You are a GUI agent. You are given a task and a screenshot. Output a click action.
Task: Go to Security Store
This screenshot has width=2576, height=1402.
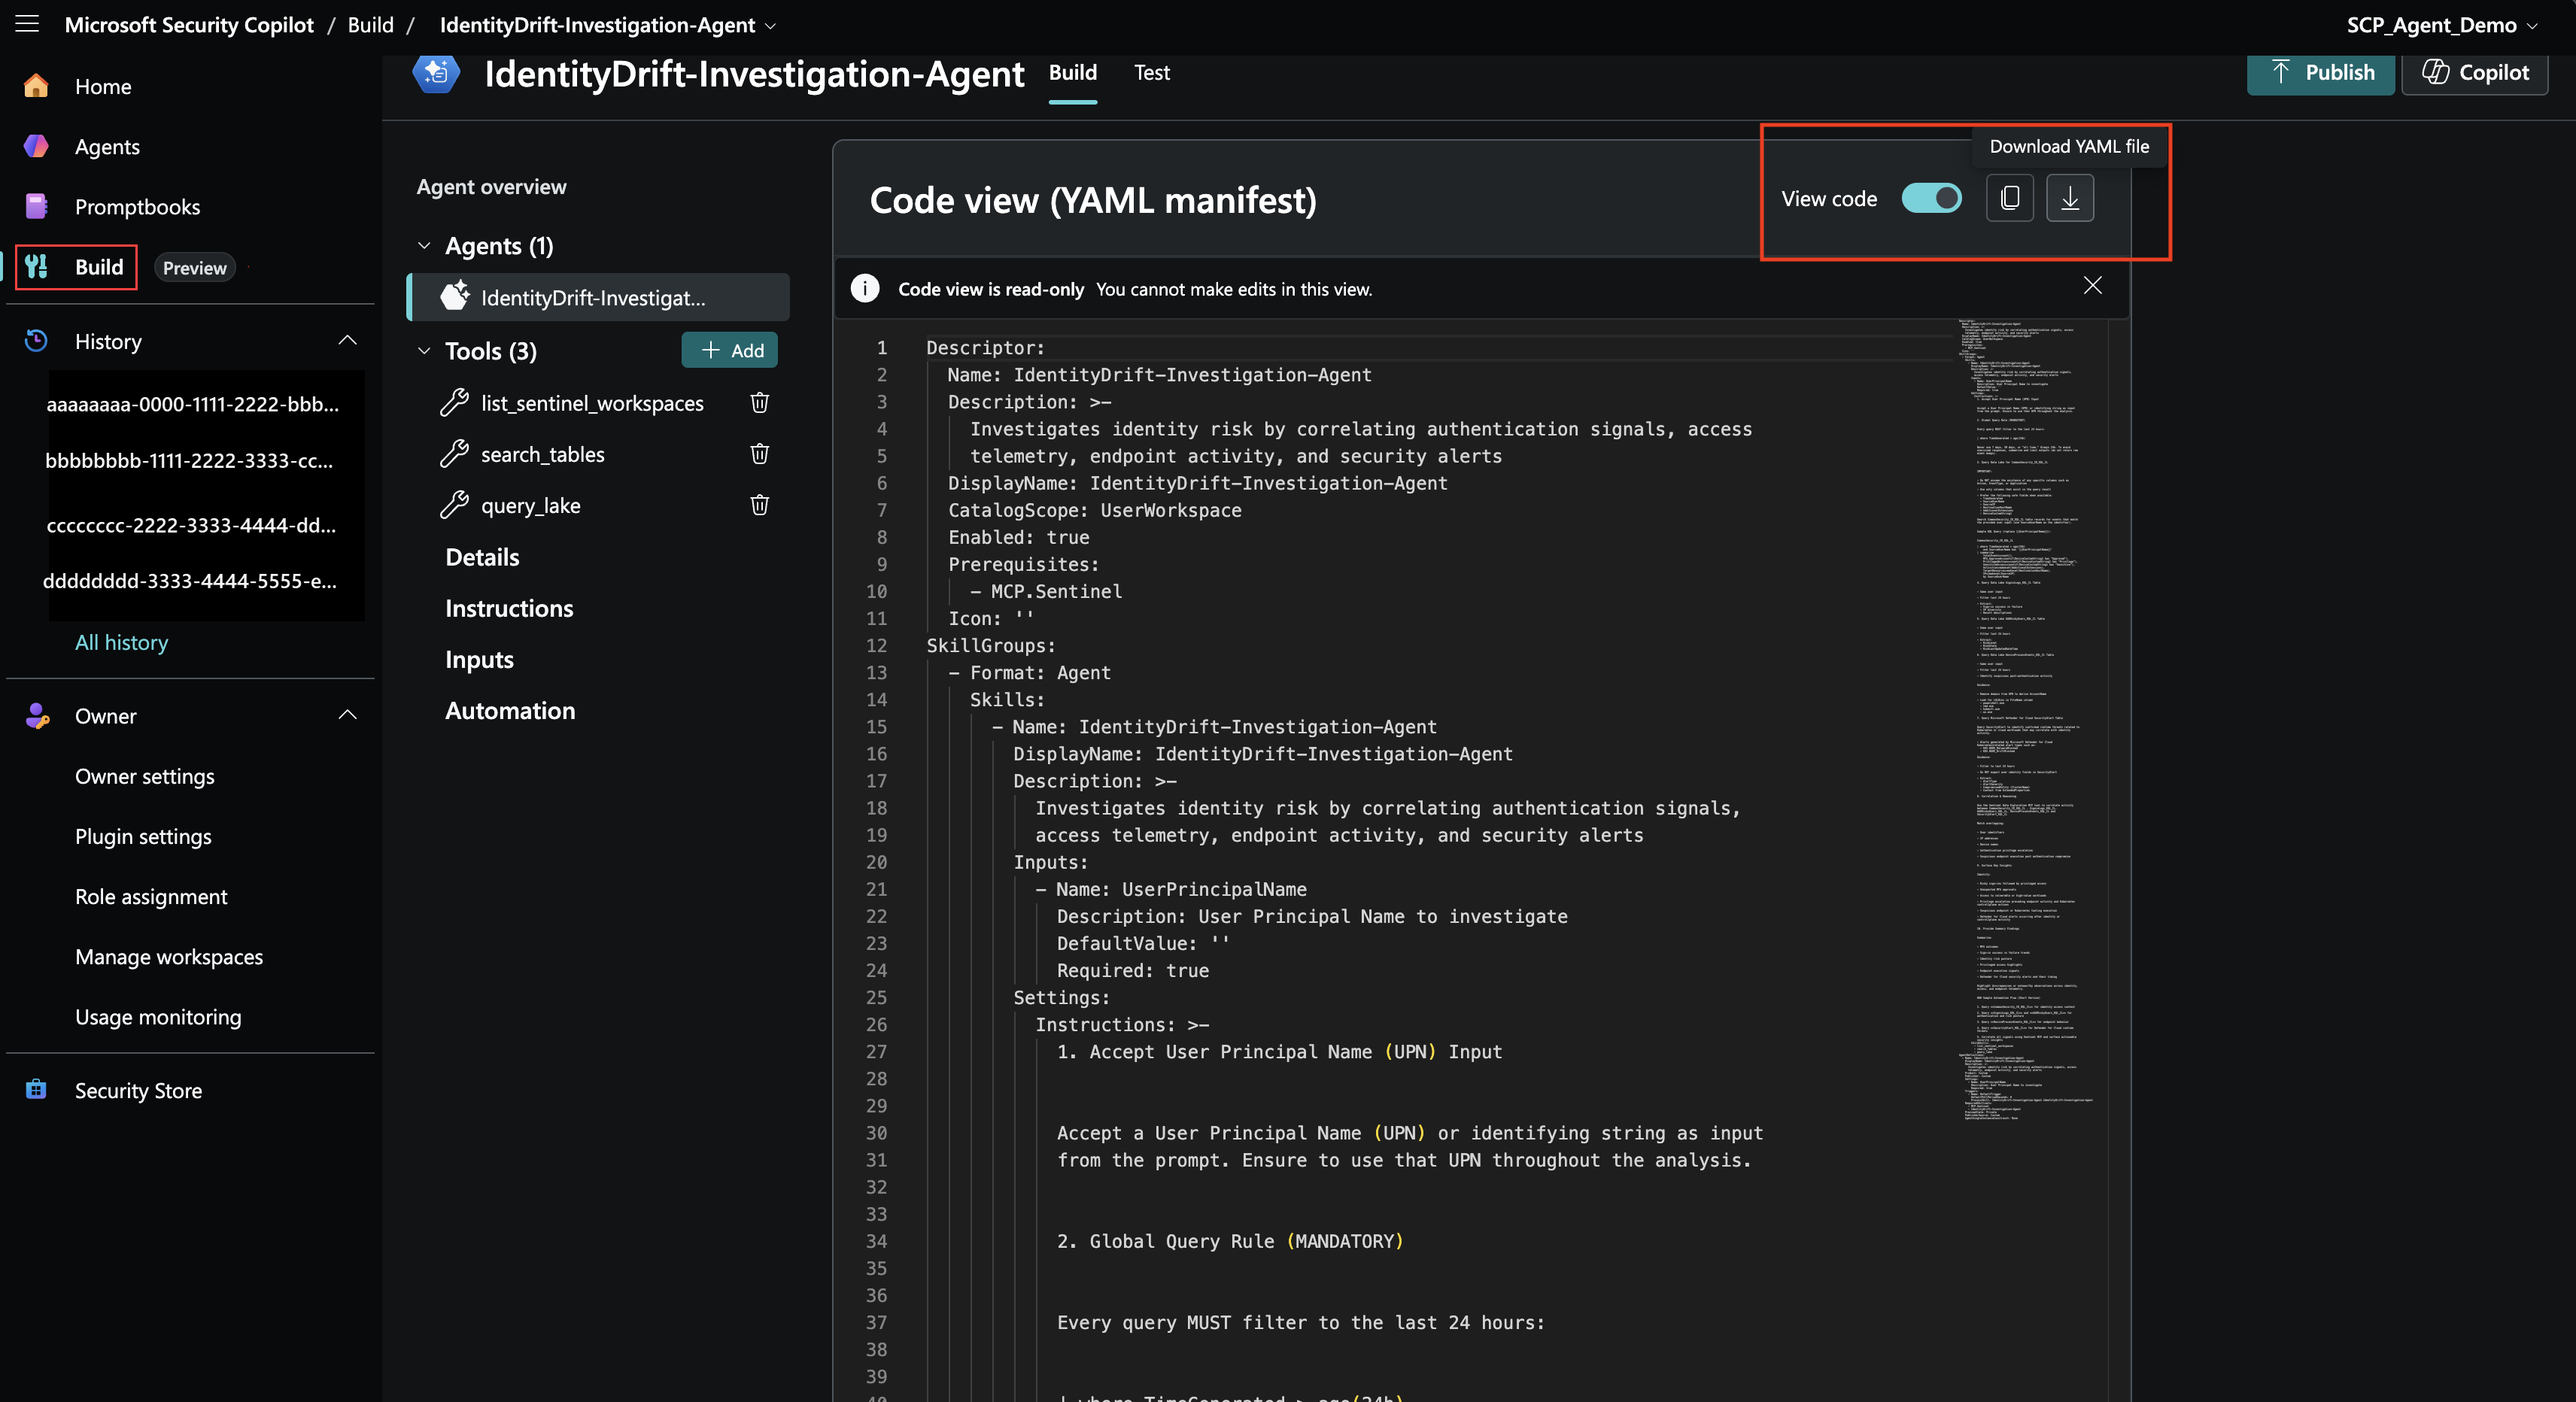[138, 1090]
